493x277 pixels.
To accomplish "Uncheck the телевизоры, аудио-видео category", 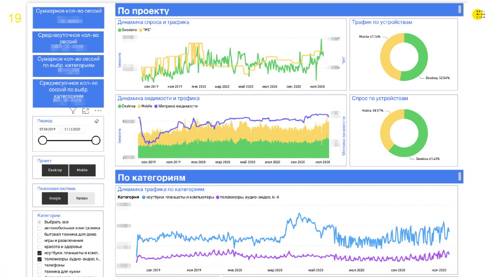I will [x=40, y=259].
